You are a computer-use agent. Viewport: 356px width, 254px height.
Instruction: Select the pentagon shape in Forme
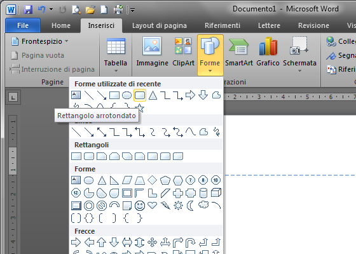(x=165, y=180)
